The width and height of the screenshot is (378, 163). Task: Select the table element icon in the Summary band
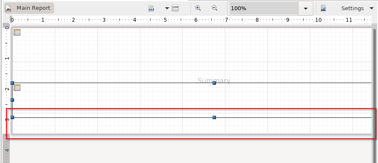pos(17,88)
